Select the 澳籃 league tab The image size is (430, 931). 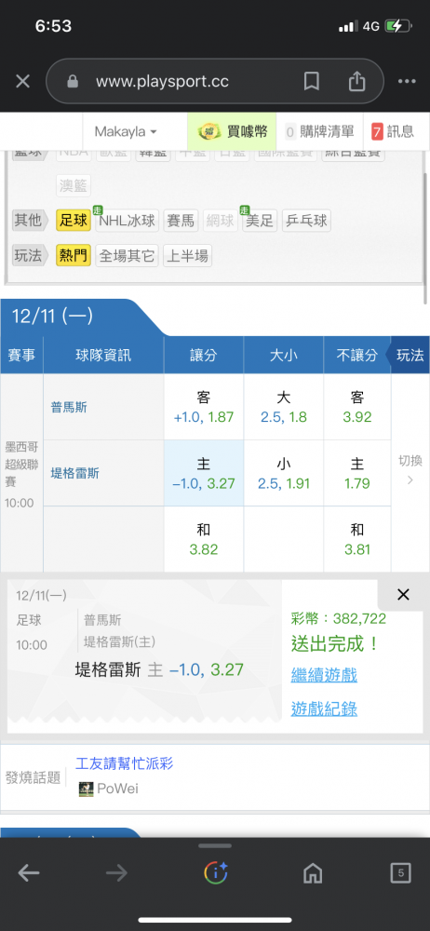coord(74,186)
